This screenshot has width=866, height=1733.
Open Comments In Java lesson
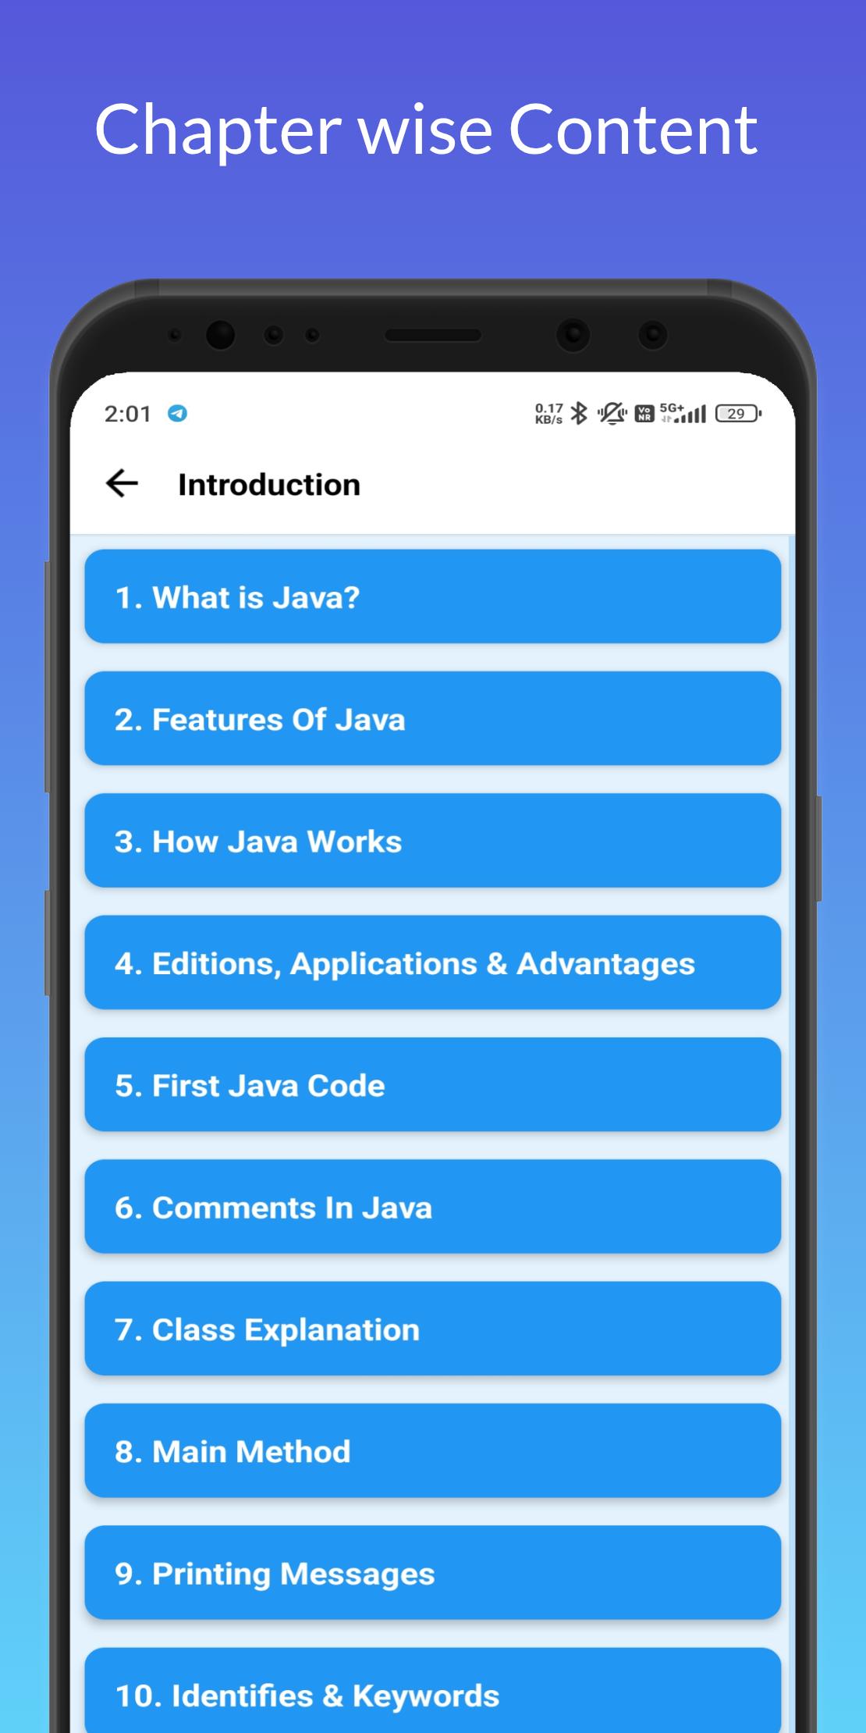coord(432,1207)
